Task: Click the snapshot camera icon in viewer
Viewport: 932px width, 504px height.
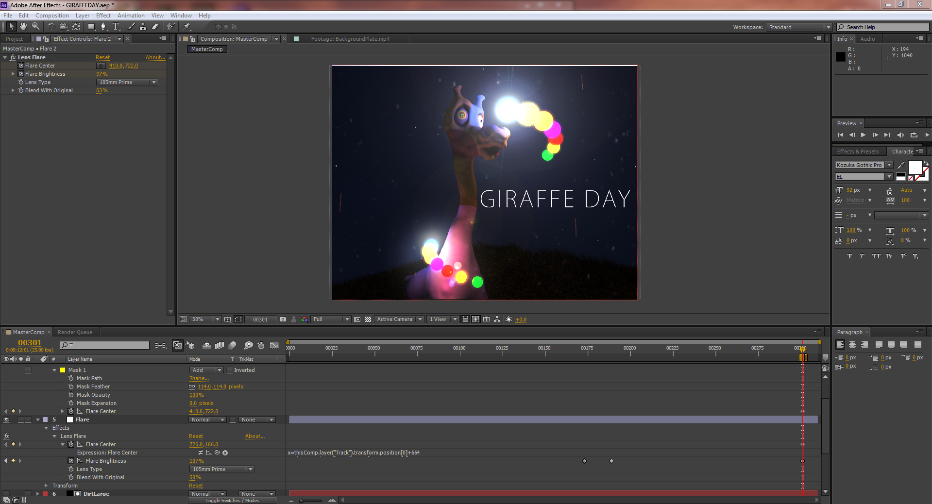Action: pyautogui.click(x=283, y=319)
